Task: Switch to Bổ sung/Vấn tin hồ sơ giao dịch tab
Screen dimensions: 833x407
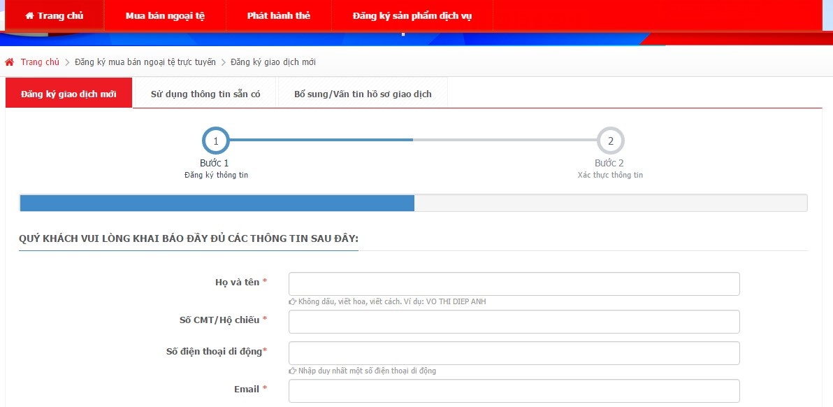Action: (x=363, y=94)
